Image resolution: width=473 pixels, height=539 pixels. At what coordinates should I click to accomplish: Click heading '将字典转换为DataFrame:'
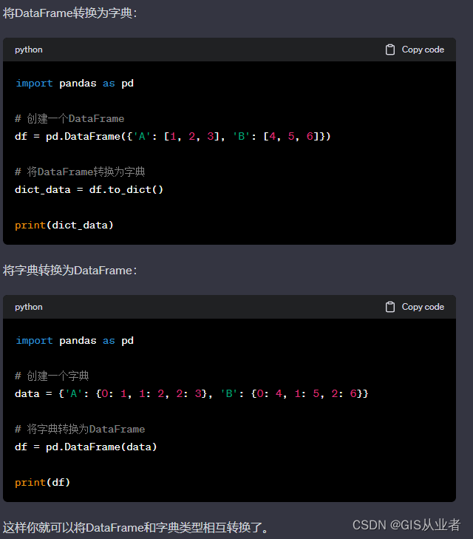[x=70, y=270]
